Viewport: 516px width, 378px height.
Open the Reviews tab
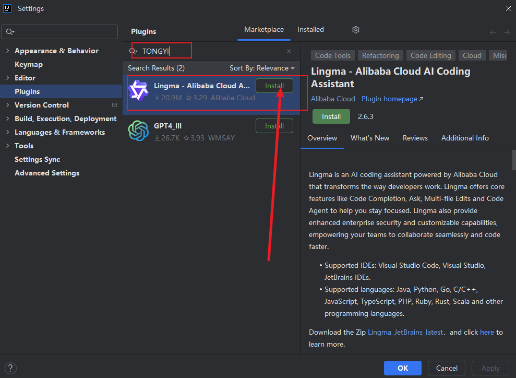(x=415, y=138)
